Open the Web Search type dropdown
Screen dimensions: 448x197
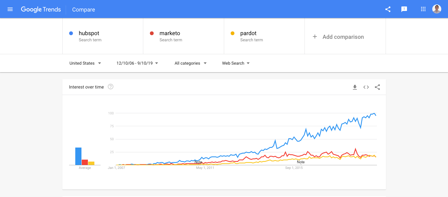click(x=236, y=63)
